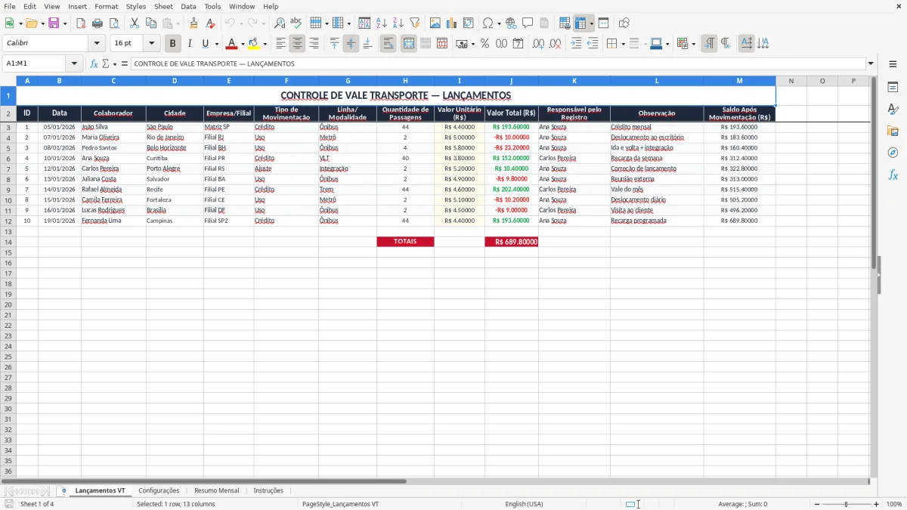Toggle Align Right
The image size is (907, 510).
click(314, 44)
